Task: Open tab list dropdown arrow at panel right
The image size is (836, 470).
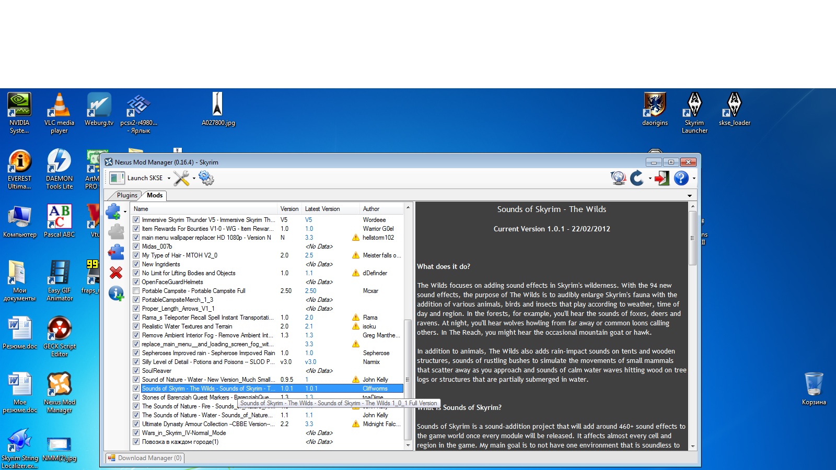Action: pos(690,196)
